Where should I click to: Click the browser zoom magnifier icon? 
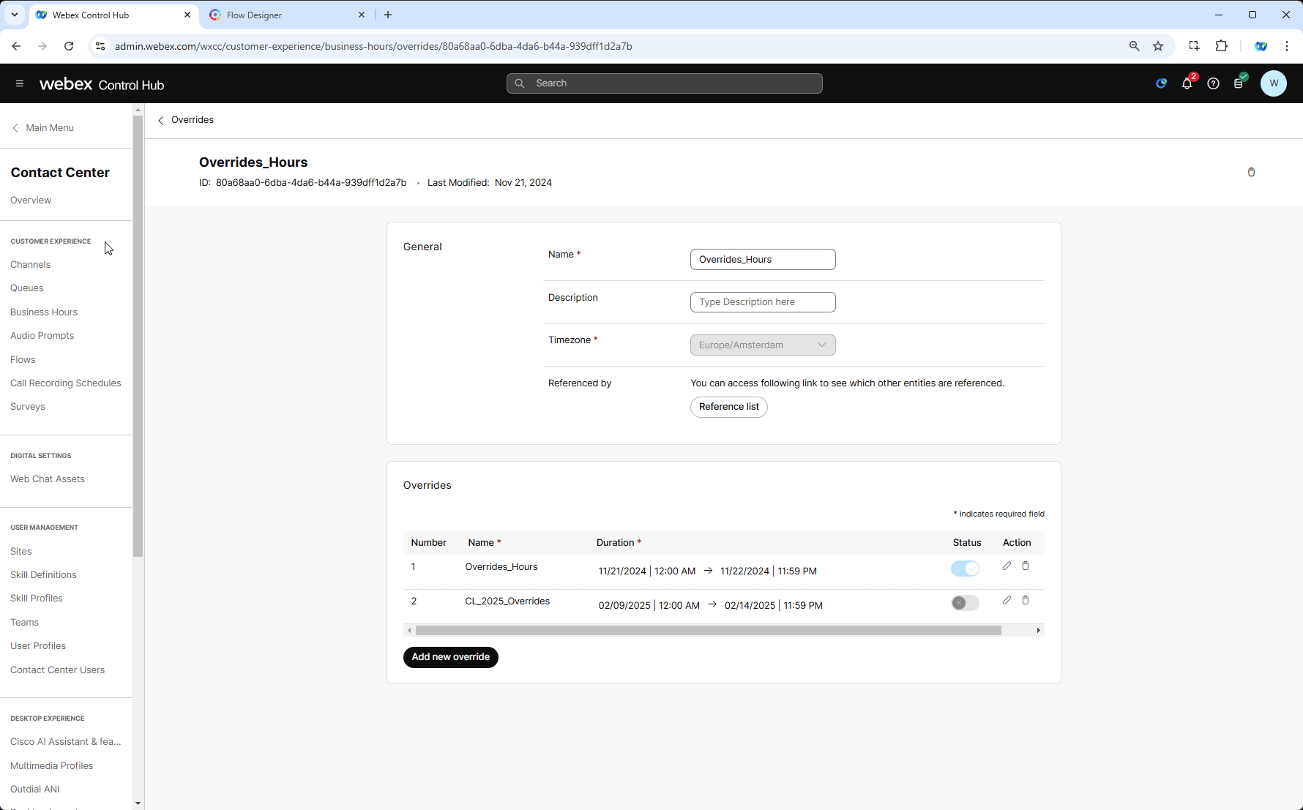tap(1134, 46)
